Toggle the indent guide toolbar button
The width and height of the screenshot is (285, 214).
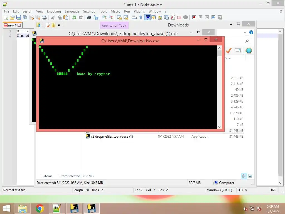[147, 17]
